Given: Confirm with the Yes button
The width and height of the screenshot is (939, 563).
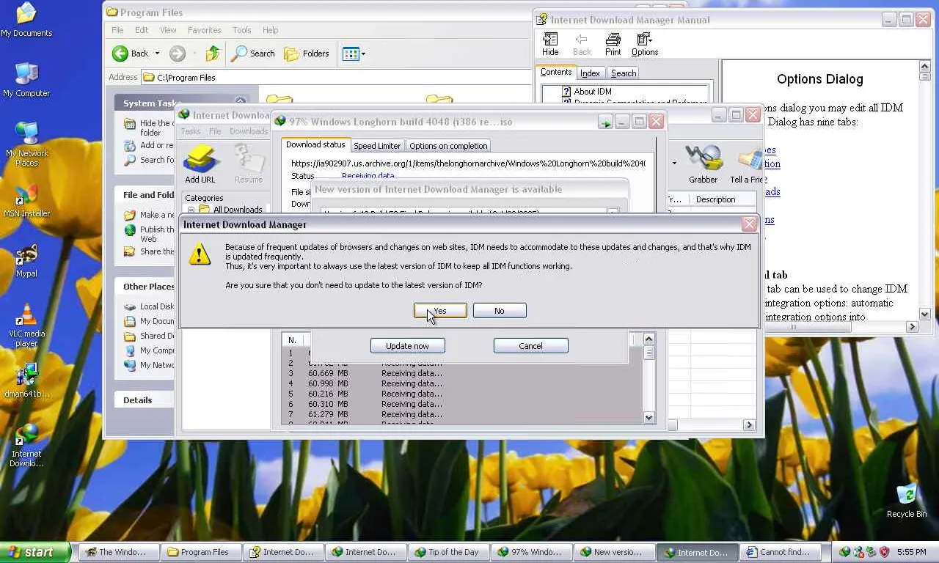Looking at the screenshot, I should point(440,311).
